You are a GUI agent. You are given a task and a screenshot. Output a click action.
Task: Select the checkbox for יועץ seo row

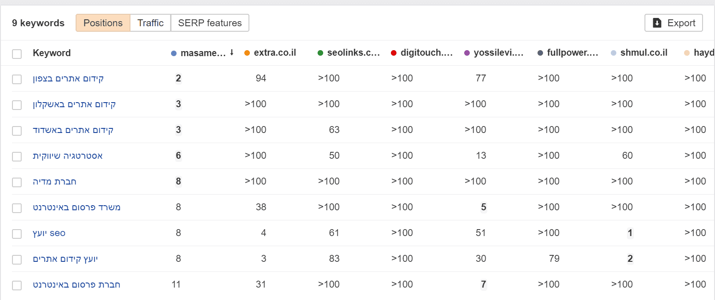(17, 234)
